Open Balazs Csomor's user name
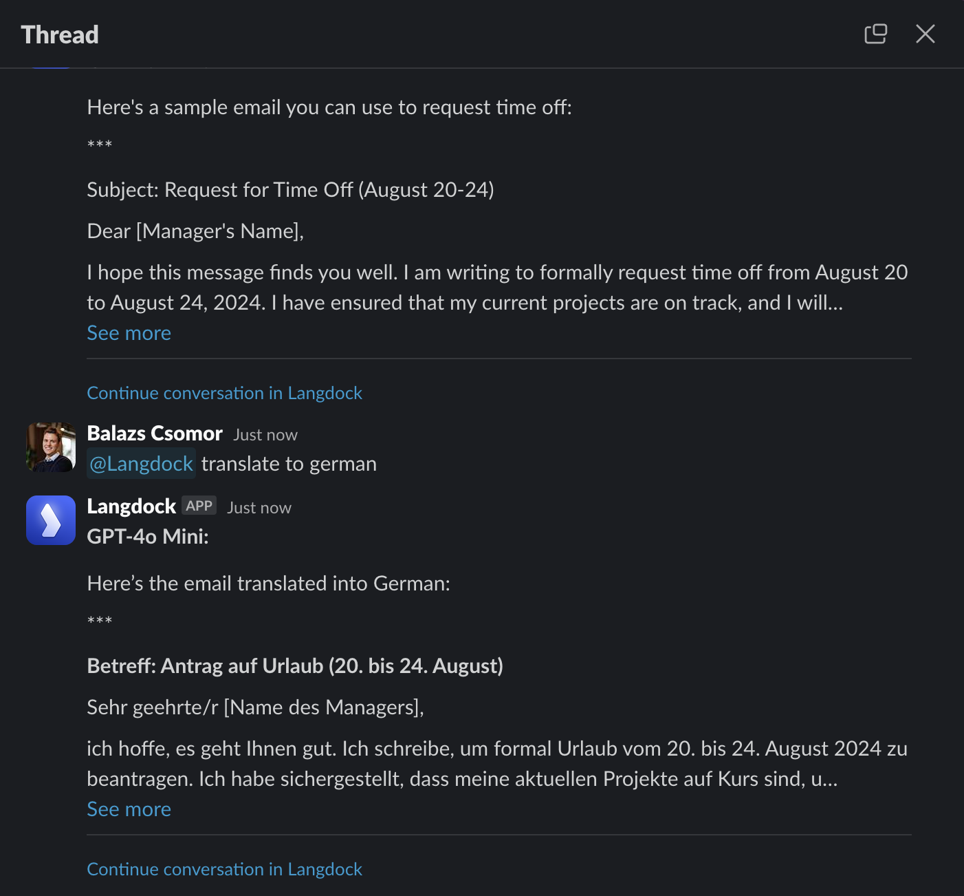 (155, 434)
